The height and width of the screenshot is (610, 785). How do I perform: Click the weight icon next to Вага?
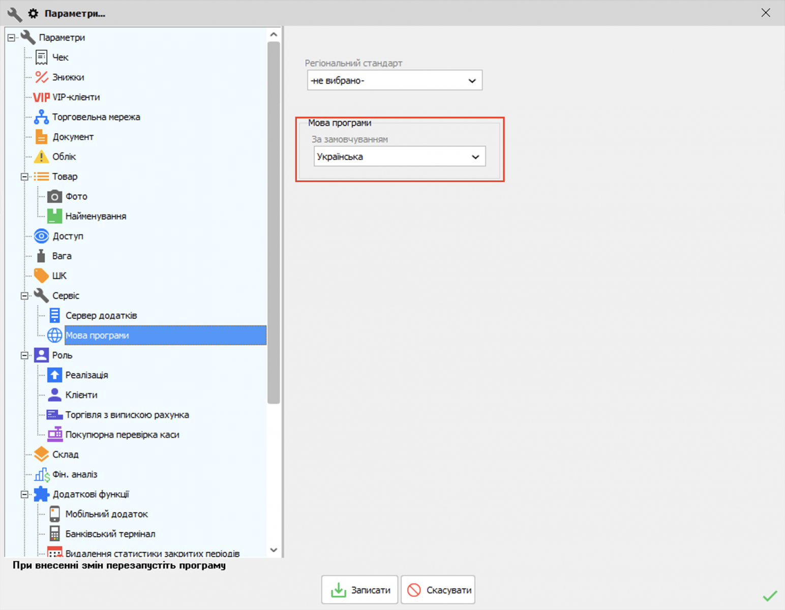(x=41, y=256)
